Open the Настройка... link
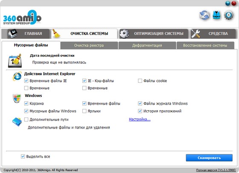 click(140, 119)
